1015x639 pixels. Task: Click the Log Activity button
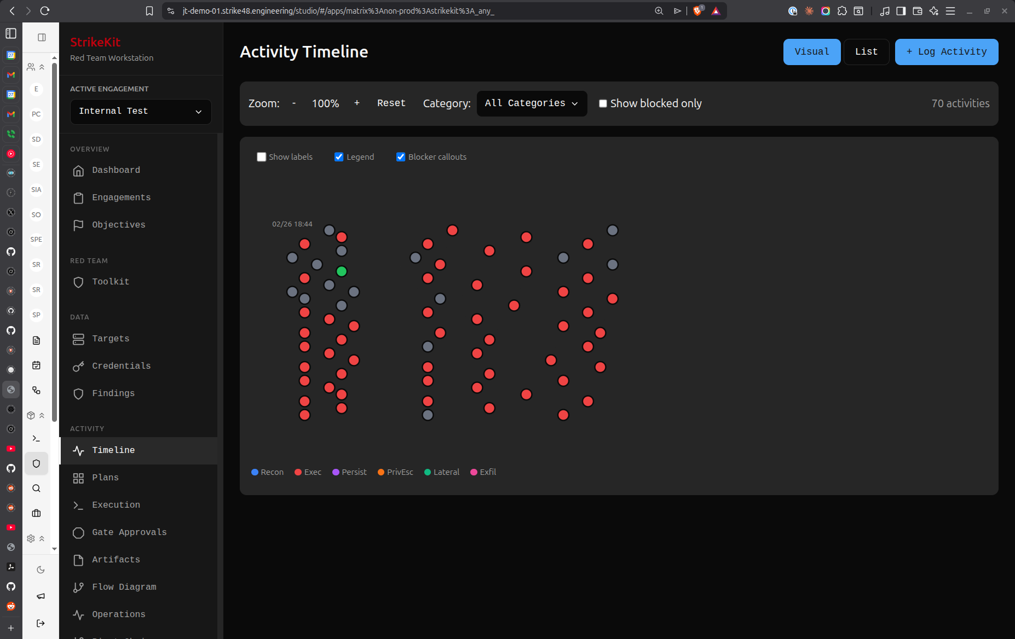point(946,52)
